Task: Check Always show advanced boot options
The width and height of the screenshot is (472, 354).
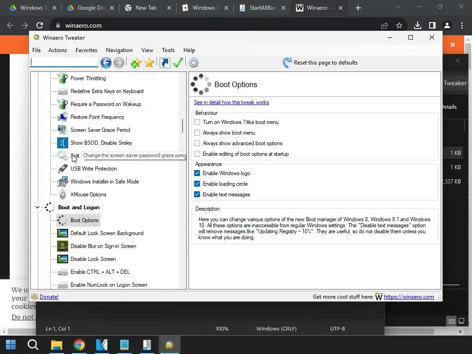Action: click(197, 143)
